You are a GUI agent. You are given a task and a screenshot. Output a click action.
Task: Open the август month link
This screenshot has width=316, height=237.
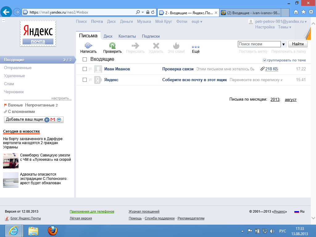(x=291, y=99)
